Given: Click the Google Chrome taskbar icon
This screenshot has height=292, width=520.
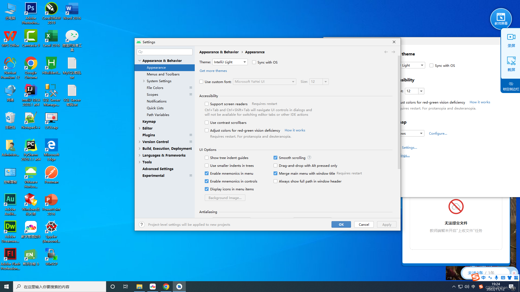Looking at the screenshot, I should tap(166, 287).
